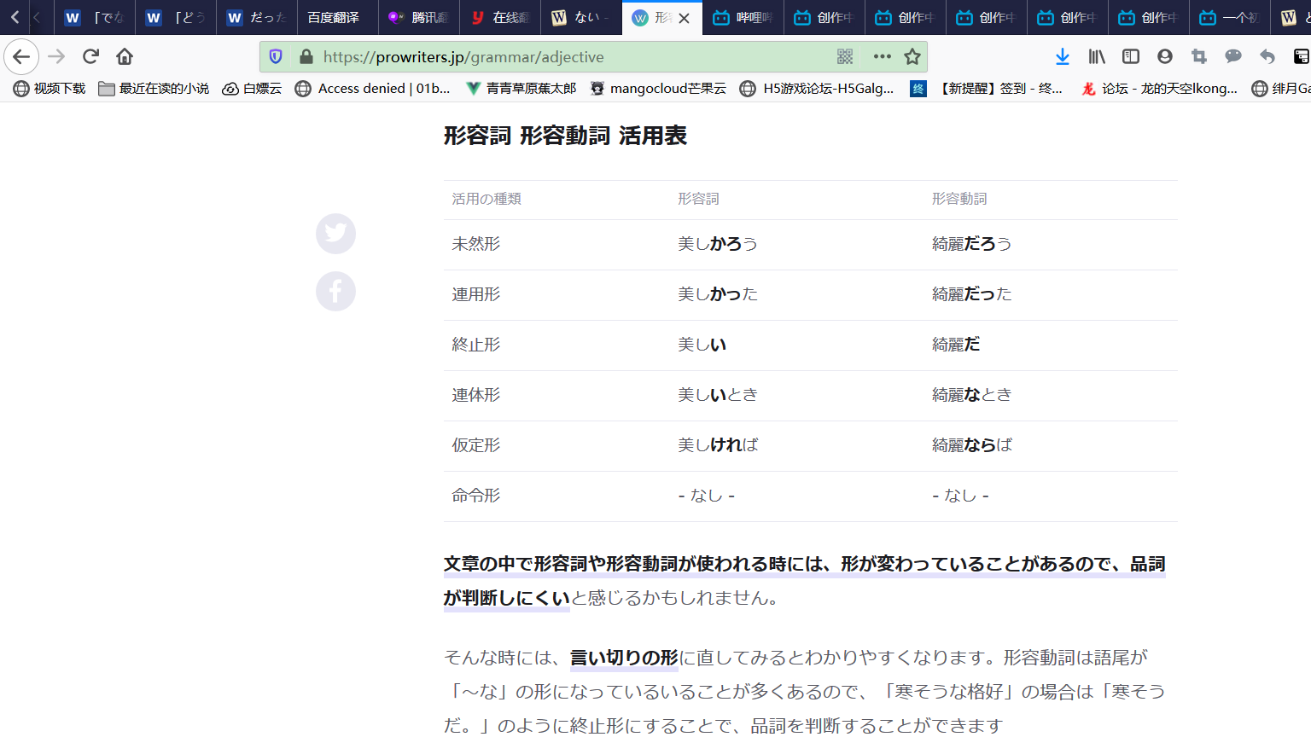Open the Firefox account icon
This screenshot has height=737, width=1311.
click(1165, 57)
